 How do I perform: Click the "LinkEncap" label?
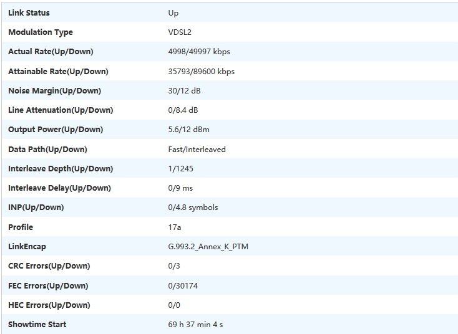(x=27, y=247)
